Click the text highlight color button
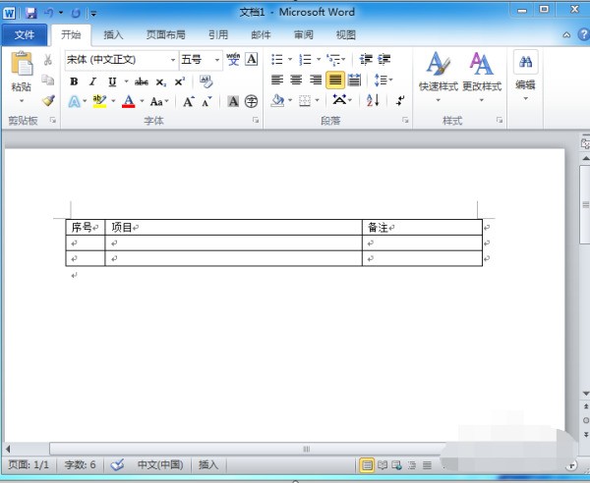590x483 pixels. [99, 101]
